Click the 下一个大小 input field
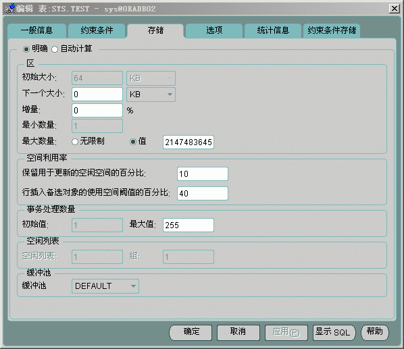Viewport: 404px width, 349px height. 97,95
